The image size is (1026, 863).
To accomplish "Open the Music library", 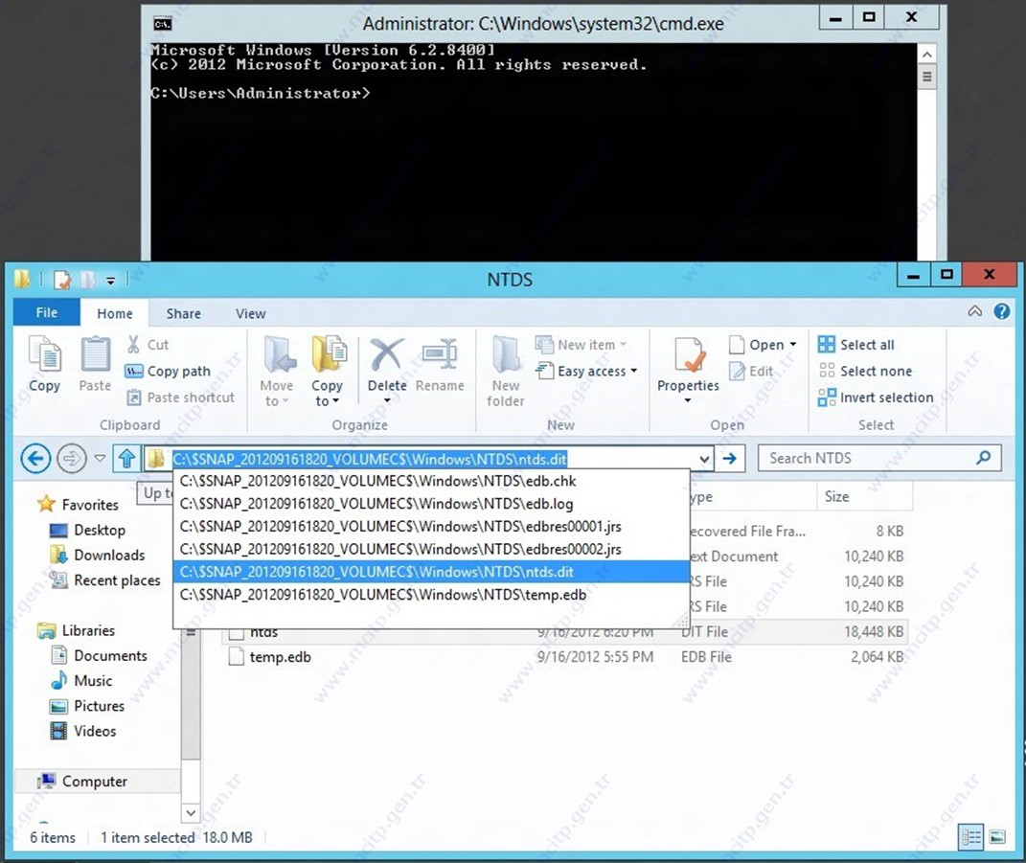I will click(81, 680).
